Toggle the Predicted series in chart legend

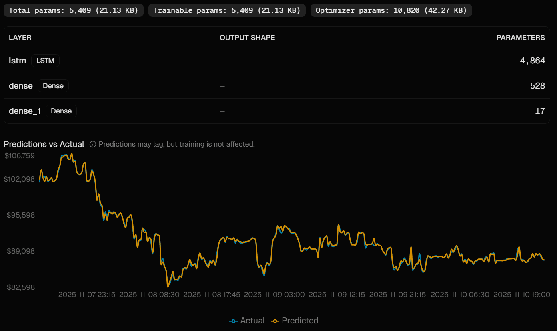click(x=295, y=321)
